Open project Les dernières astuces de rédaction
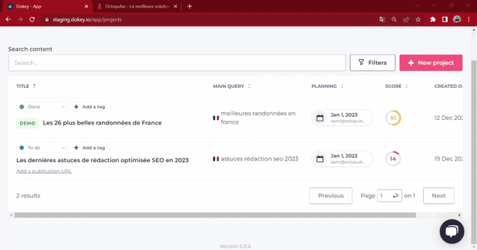Screen dimensions: 477x250 tap(103, 160)
